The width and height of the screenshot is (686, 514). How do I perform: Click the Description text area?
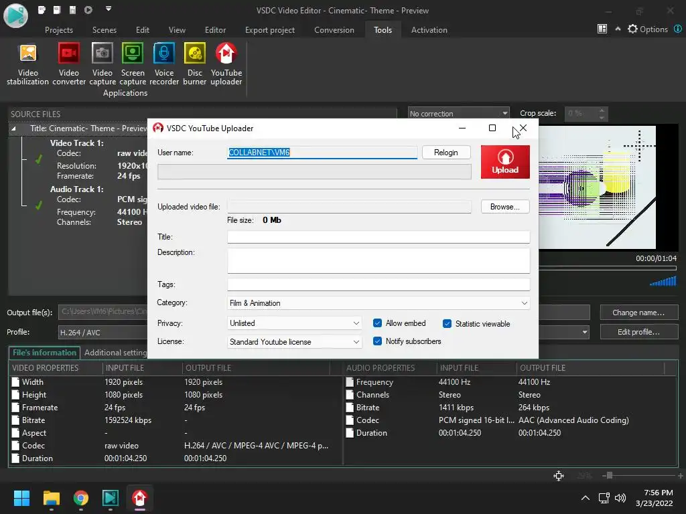pos(379,260)
